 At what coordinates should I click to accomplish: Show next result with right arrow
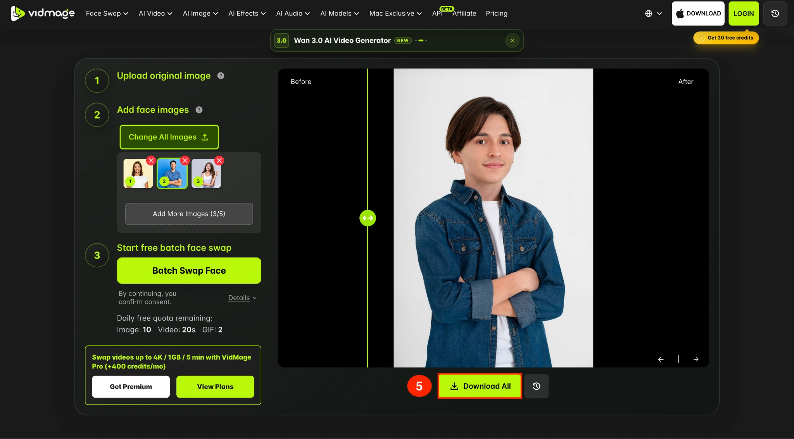pos(696,359)
